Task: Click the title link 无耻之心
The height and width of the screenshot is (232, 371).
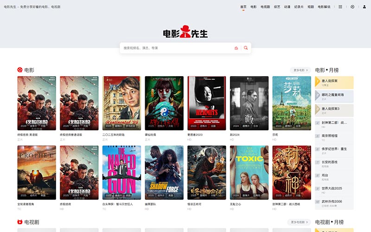Action: click(x=236, y=204)
